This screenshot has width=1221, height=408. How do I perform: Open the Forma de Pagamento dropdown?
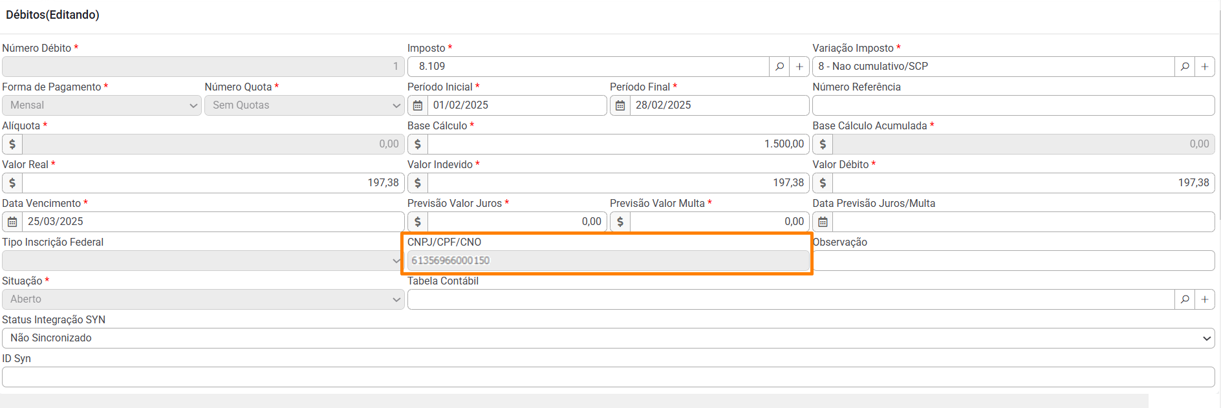click(102, 105)
